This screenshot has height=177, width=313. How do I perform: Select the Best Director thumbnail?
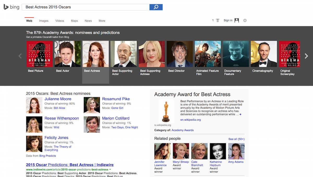click(x=180, y=54)
